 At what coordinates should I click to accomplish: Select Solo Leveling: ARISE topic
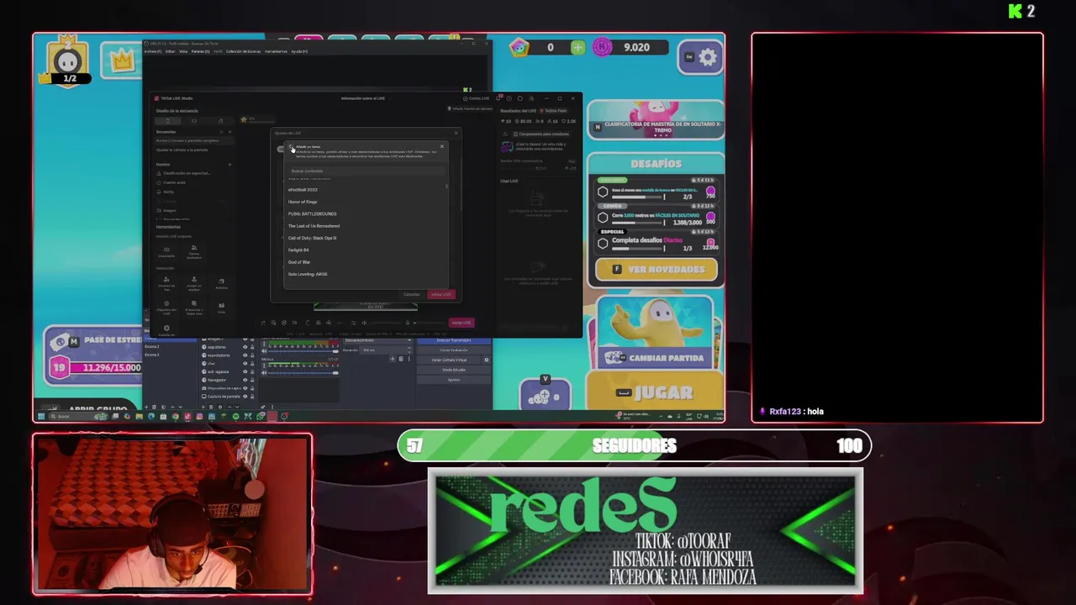tap(308, 274)
